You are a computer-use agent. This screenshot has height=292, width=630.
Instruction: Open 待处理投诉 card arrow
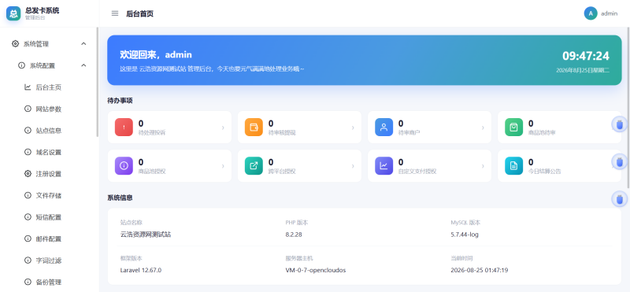(223, 128)
